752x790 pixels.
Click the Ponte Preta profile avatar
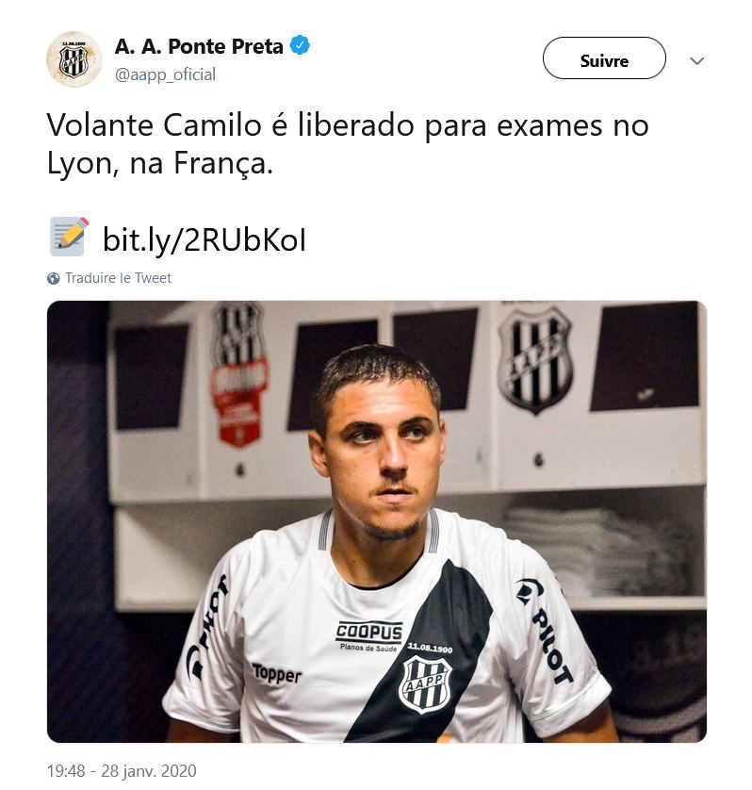tap(74, 59)
